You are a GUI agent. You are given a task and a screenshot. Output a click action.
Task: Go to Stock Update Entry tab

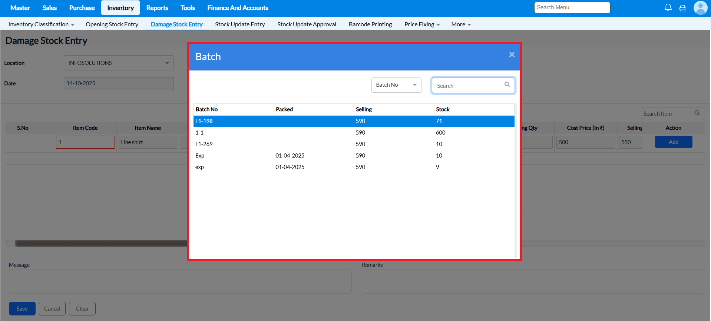click(240, 24)
